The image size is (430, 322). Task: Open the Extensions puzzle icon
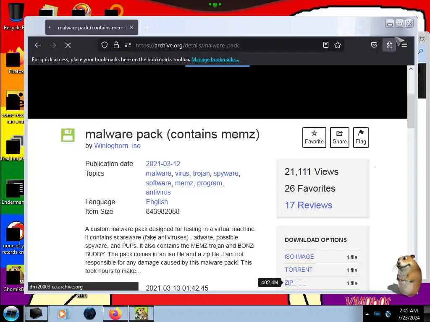click(389, 45)
